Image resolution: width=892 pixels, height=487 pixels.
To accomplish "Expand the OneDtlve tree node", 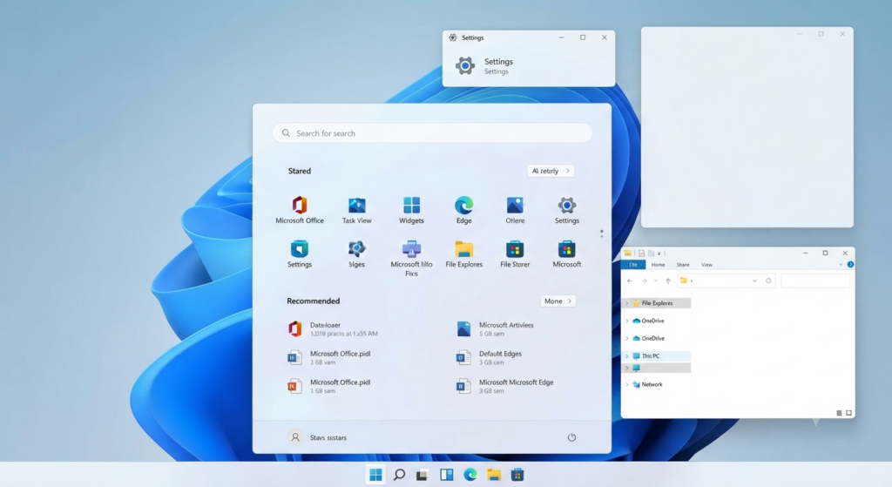I will (627, 339).
